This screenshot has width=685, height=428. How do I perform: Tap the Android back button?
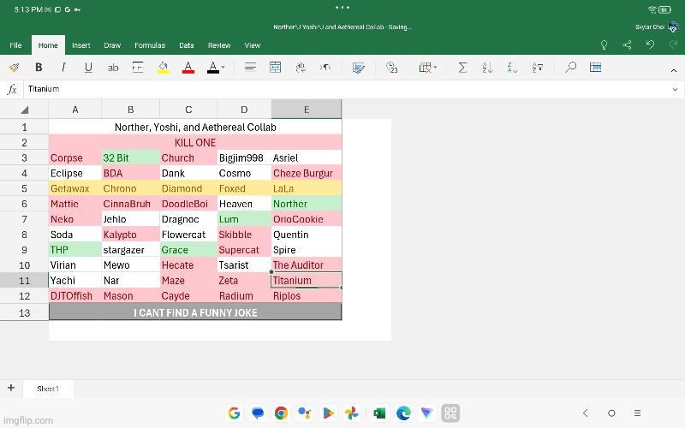click(x=586, y=413)
